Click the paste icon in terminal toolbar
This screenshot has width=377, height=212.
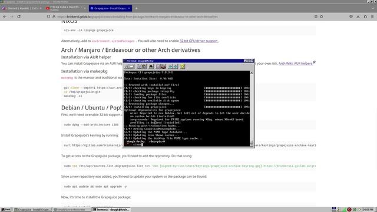pos(144,67)
